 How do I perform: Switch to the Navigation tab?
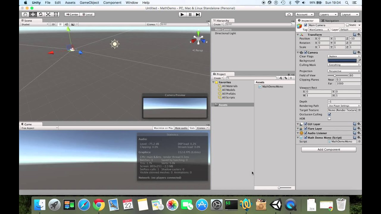click(330, 21)
